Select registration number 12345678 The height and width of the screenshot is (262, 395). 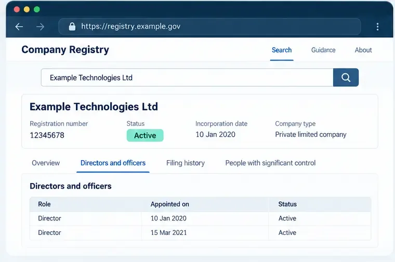pos(47,135)
